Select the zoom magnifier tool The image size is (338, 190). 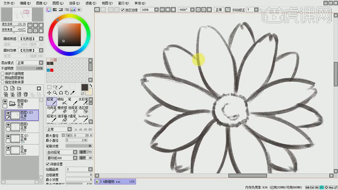[55, 93]
